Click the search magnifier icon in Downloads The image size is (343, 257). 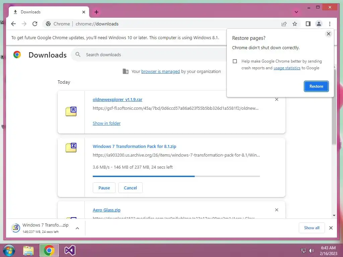pyautogui.click(x=78, y=55)
